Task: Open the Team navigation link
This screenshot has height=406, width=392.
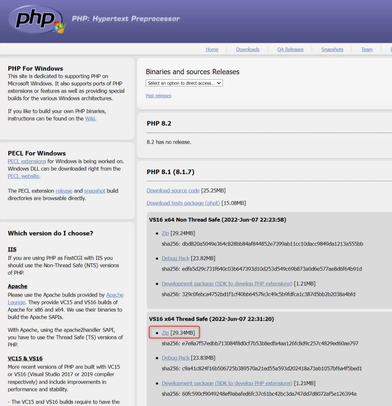Action: coord(367,50)
